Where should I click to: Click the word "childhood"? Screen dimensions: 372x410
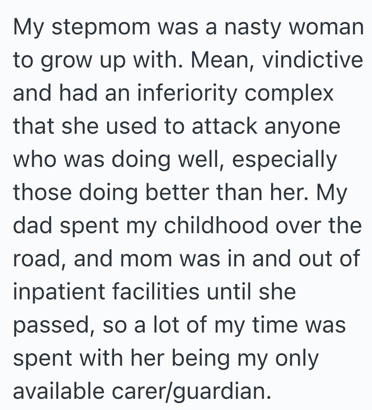point(226,225)
